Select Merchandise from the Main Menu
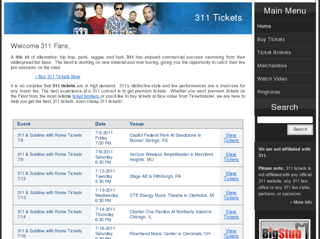 click(285, 66)
